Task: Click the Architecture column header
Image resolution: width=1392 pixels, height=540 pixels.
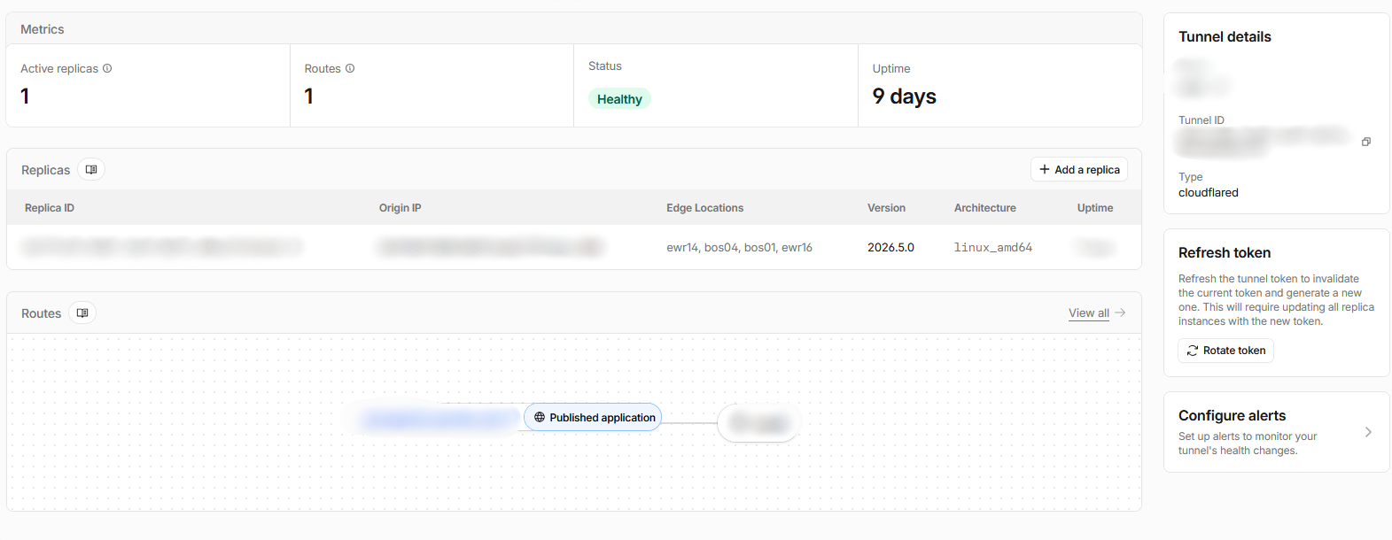Action: click(985, 208)
